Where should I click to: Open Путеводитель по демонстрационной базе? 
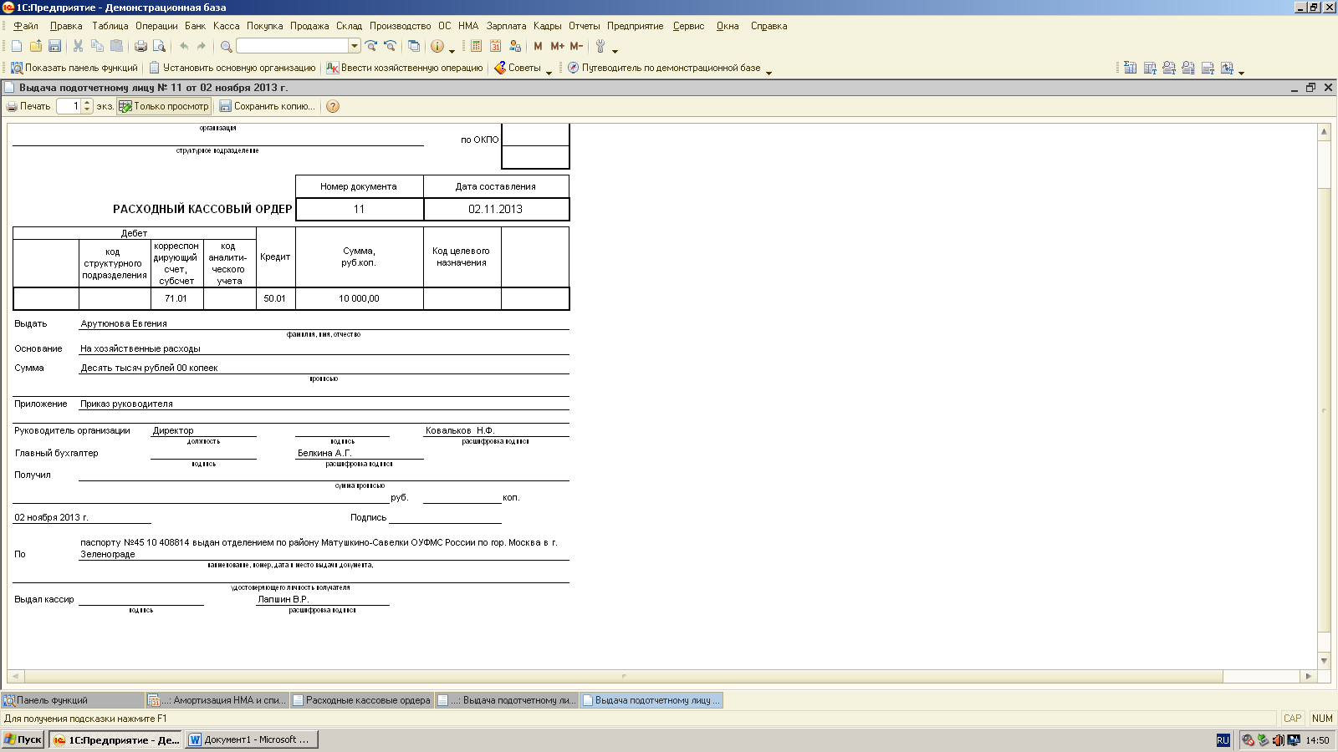664,68
